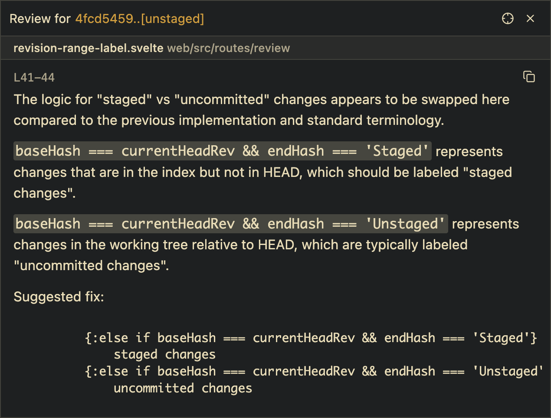Viewport: 551px width, 418px height.
Task: Select inline code ending in 'Unstaged'
Action: [x=230, y=224]
